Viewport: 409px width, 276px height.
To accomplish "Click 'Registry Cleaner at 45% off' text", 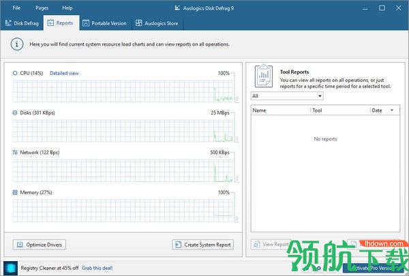I will click(x=50, y=268).
